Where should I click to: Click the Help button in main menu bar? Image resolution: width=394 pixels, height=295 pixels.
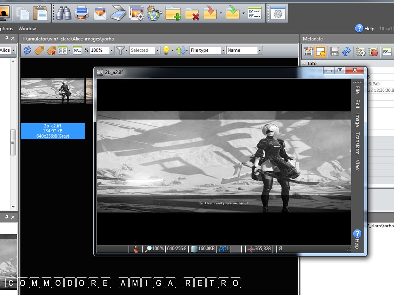[x=365, y=29]
